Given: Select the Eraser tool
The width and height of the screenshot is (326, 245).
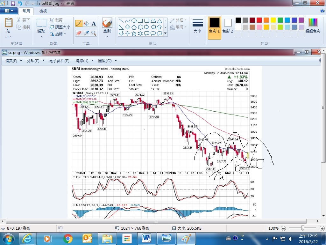Looking at the screenshot, I should pyautogui.click(x=79, y=33).
